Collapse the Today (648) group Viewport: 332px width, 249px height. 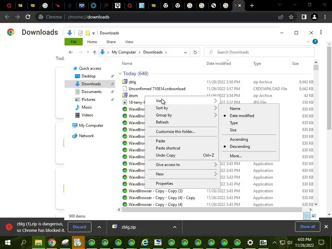tap(120, 74)
